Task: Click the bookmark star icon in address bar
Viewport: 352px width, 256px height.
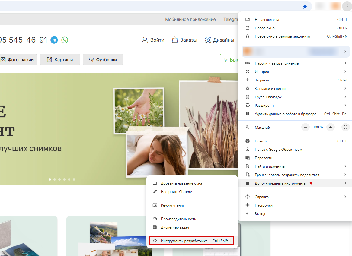Action: click(305, 6)
